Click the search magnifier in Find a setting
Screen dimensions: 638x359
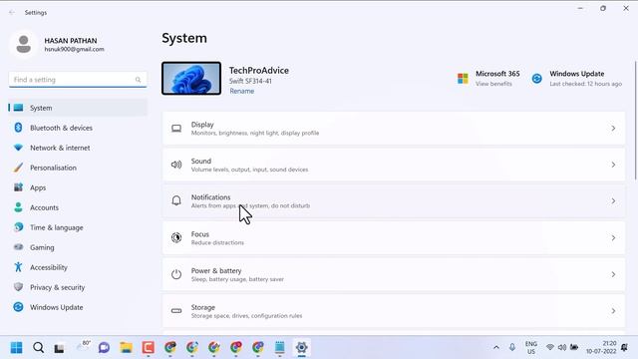[x=138, y=80]
